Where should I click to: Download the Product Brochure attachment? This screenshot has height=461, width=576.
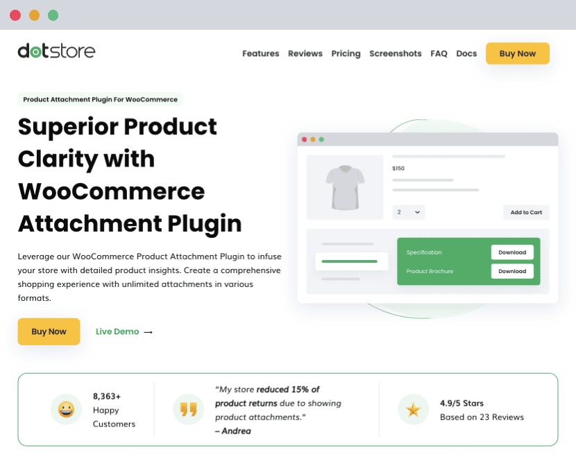pyautogui.click(x=512, y=271)
